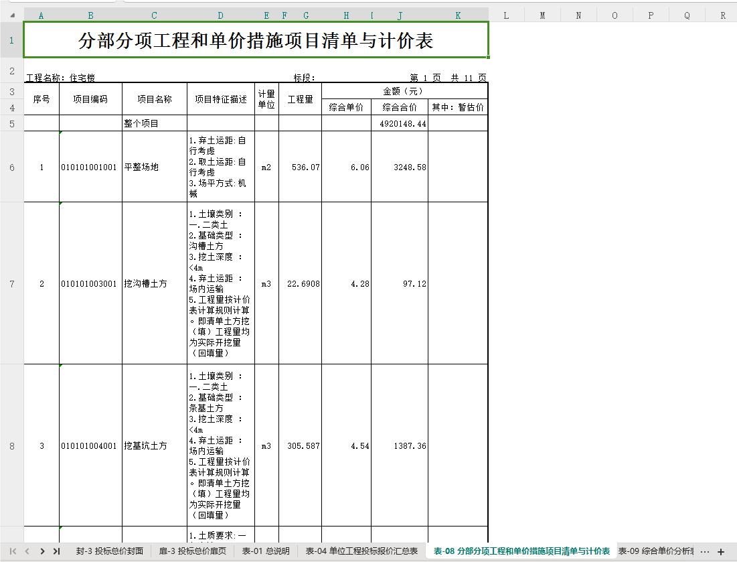
Task: Select column P header
Action: (x=651, y=15)
